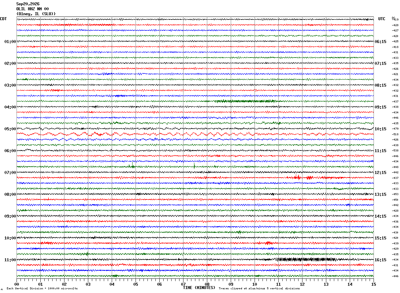Click the Traces clipped footnote text
This screenshot has width=400, height=293.
(x=259, y=288)
